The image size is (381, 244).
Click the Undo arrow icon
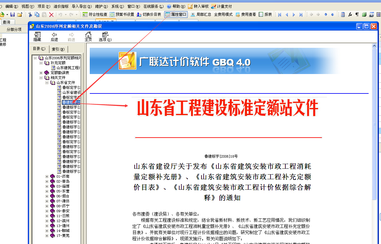coord(60,14)
